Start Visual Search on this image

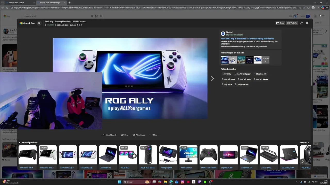pos(110,135)
